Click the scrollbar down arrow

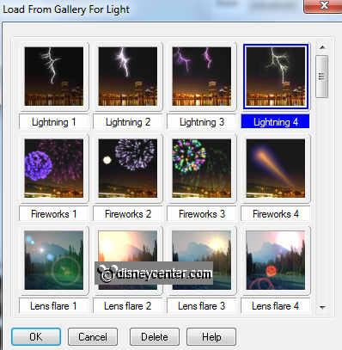click(322, 307)
